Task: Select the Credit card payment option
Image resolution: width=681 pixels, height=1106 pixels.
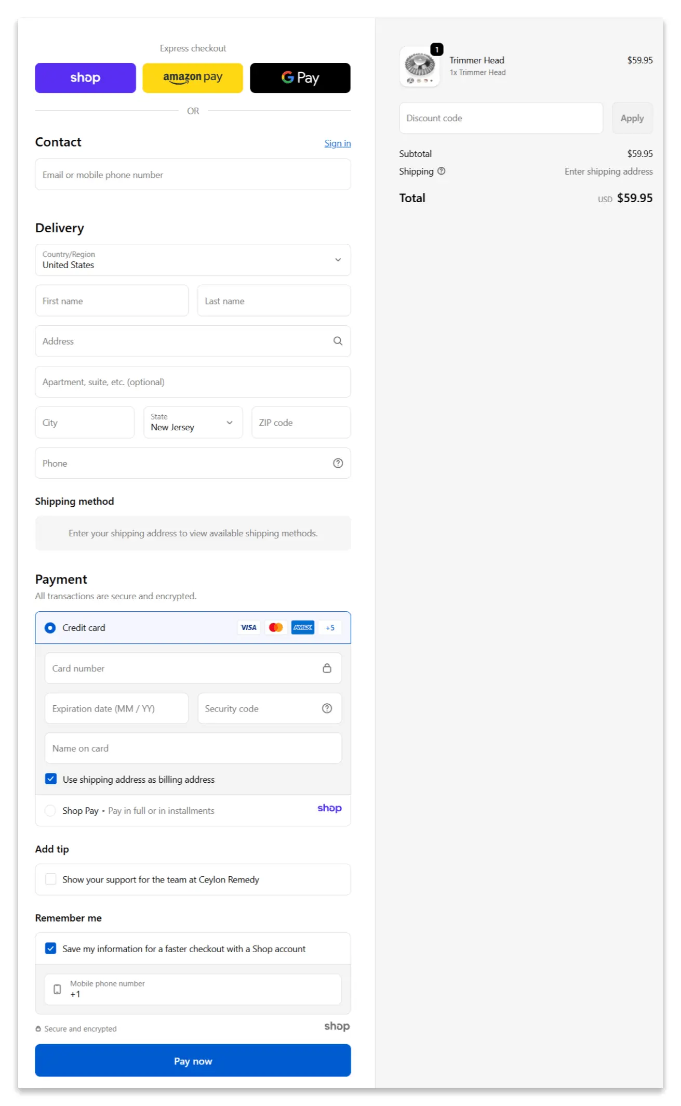Action: (50, 628)
